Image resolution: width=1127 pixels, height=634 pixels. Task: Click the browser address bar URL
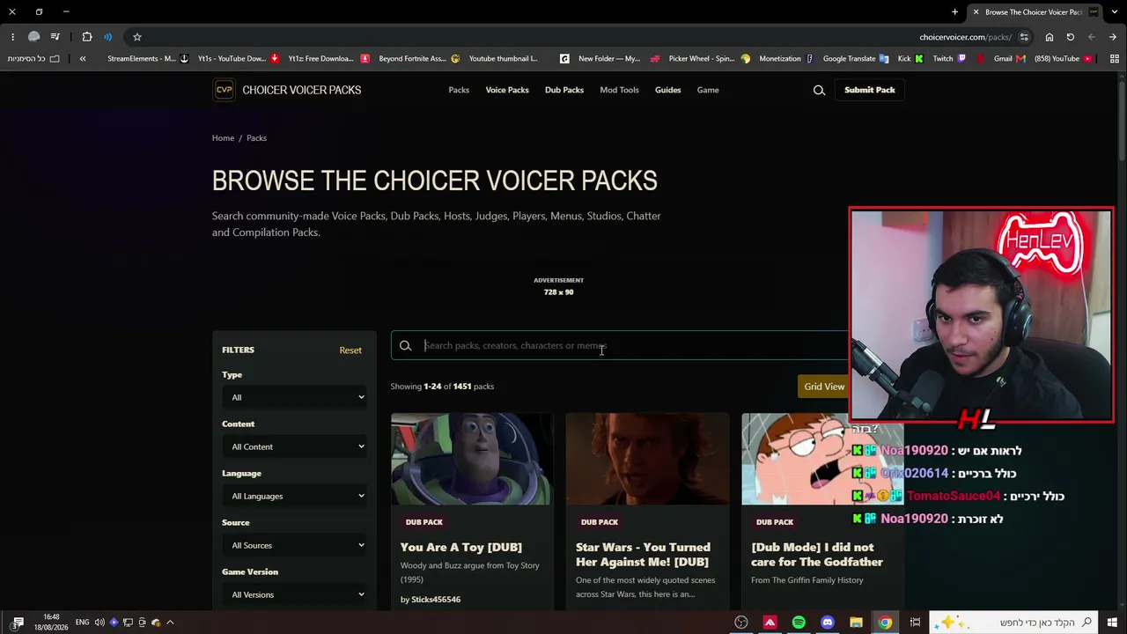pyautogui.click(x=965, y=37)
